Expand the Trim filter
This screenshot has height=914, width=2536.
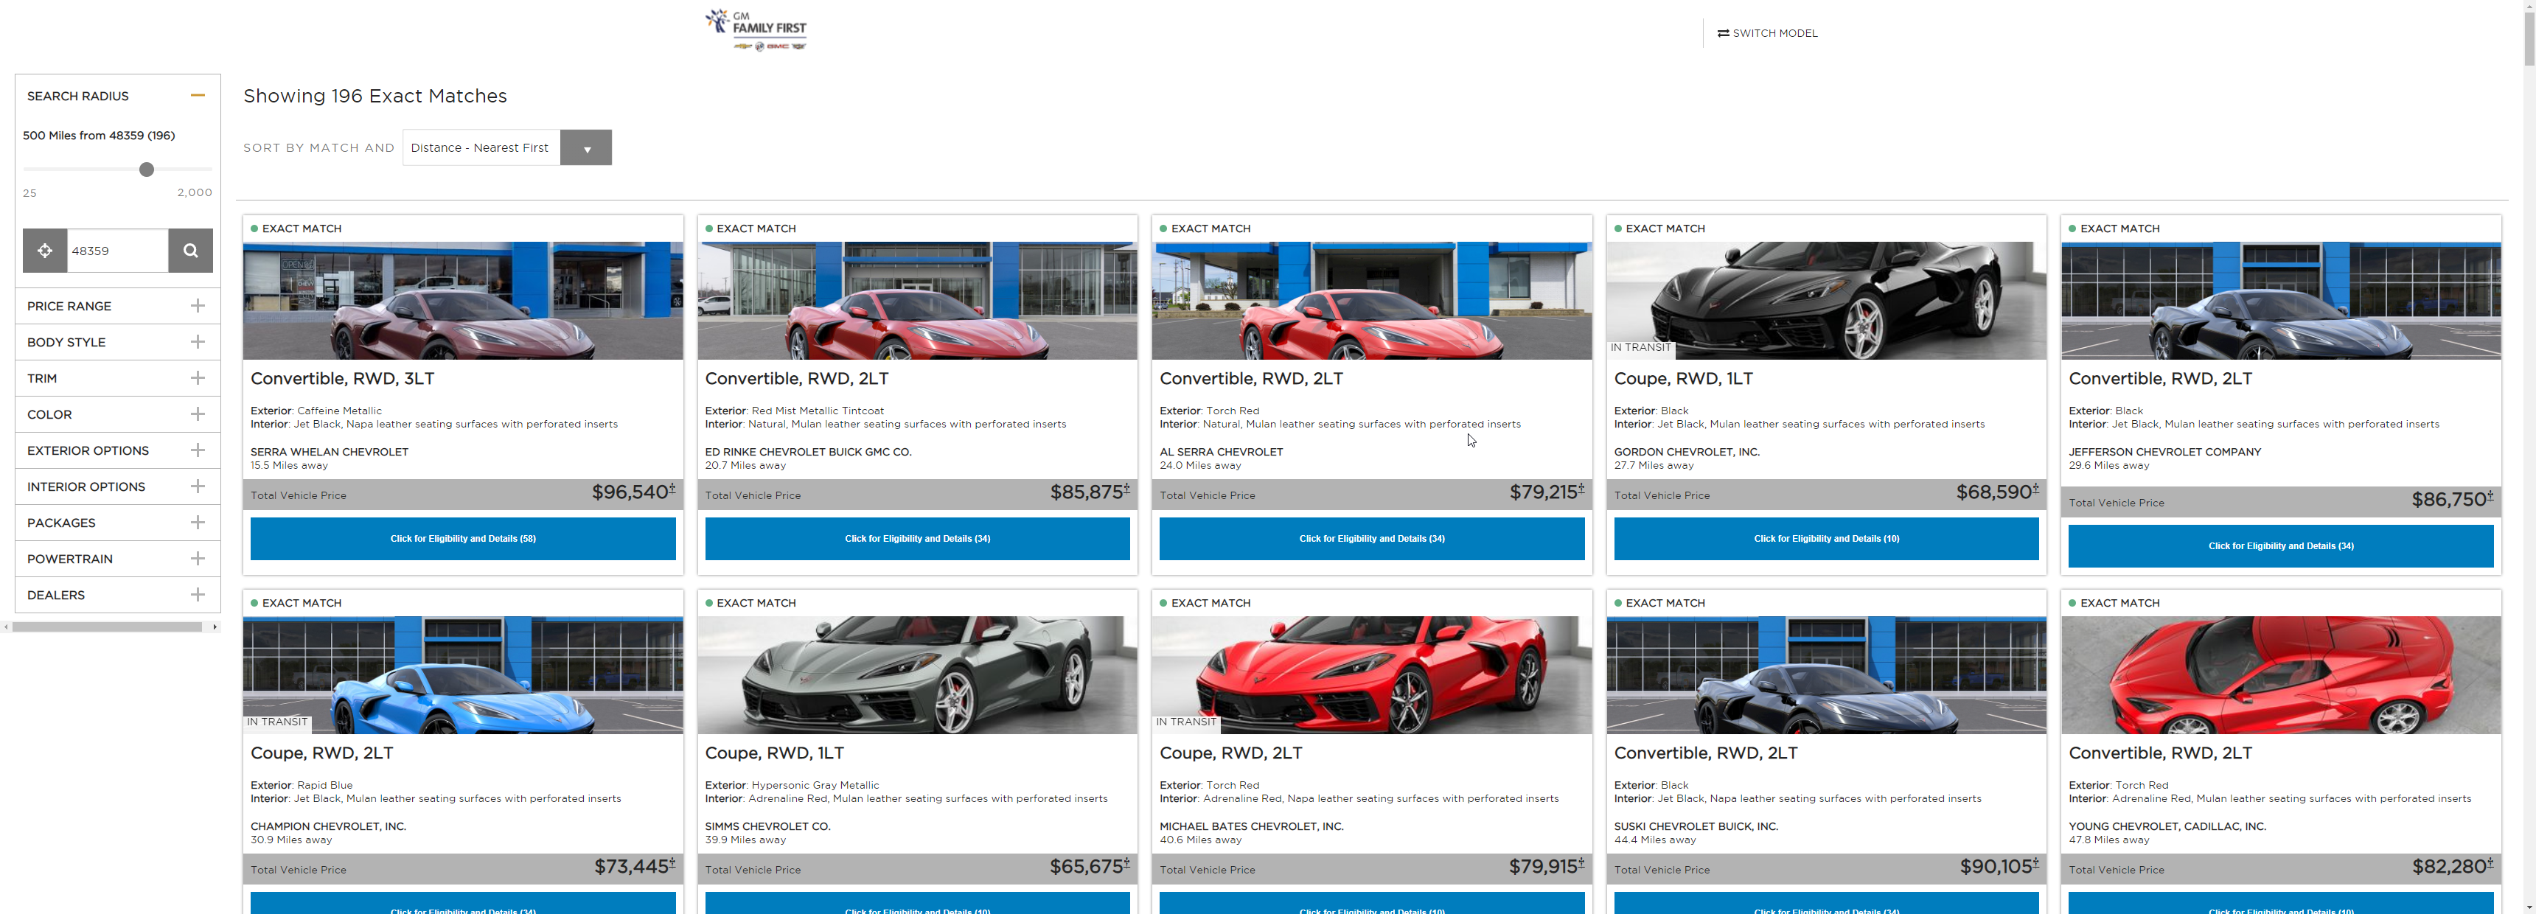click(x=198, y=378)
